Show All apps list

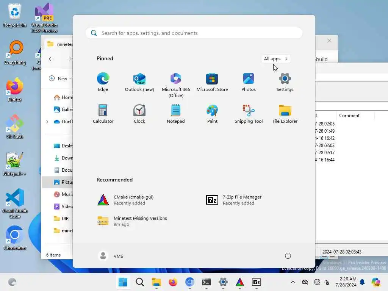pos(276,59)
